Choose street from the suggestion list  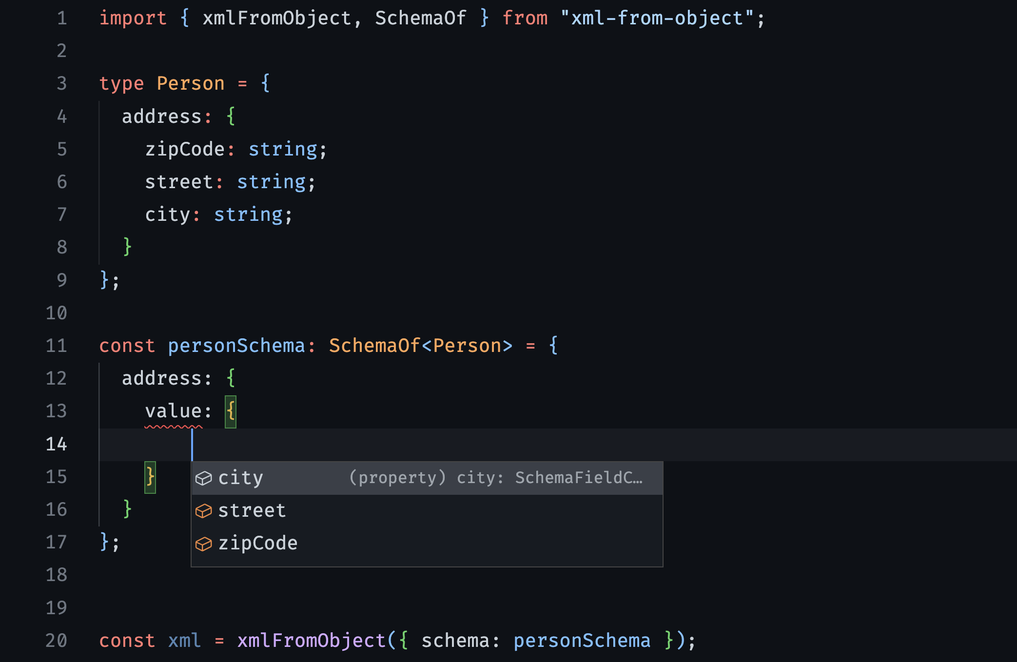[x=252, y=510]
